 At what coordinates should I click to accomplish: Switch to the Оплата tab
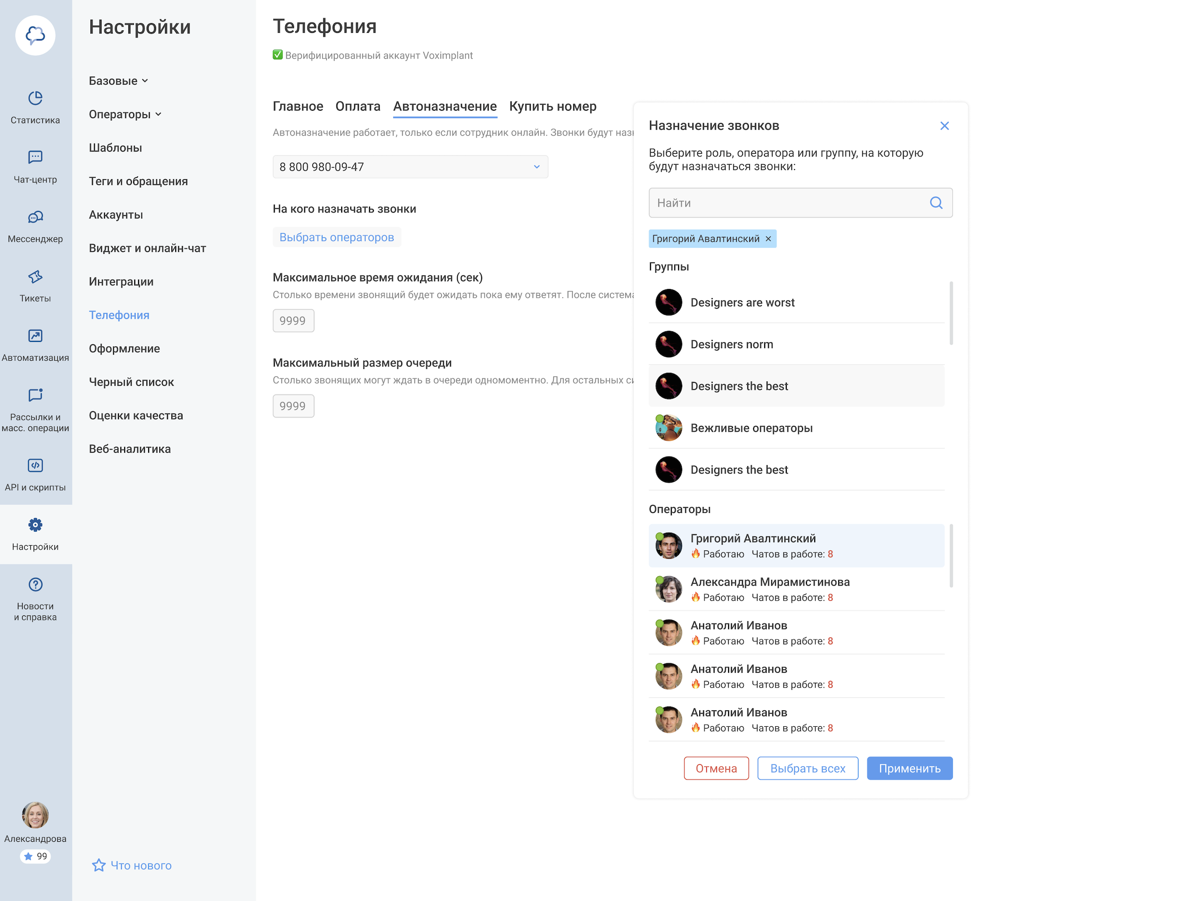358,106
